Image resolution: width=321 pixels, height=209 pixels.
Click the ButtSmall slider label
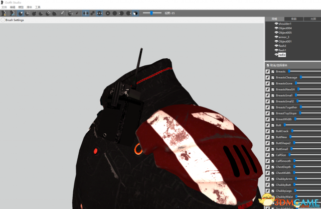(x=282, y=149)
